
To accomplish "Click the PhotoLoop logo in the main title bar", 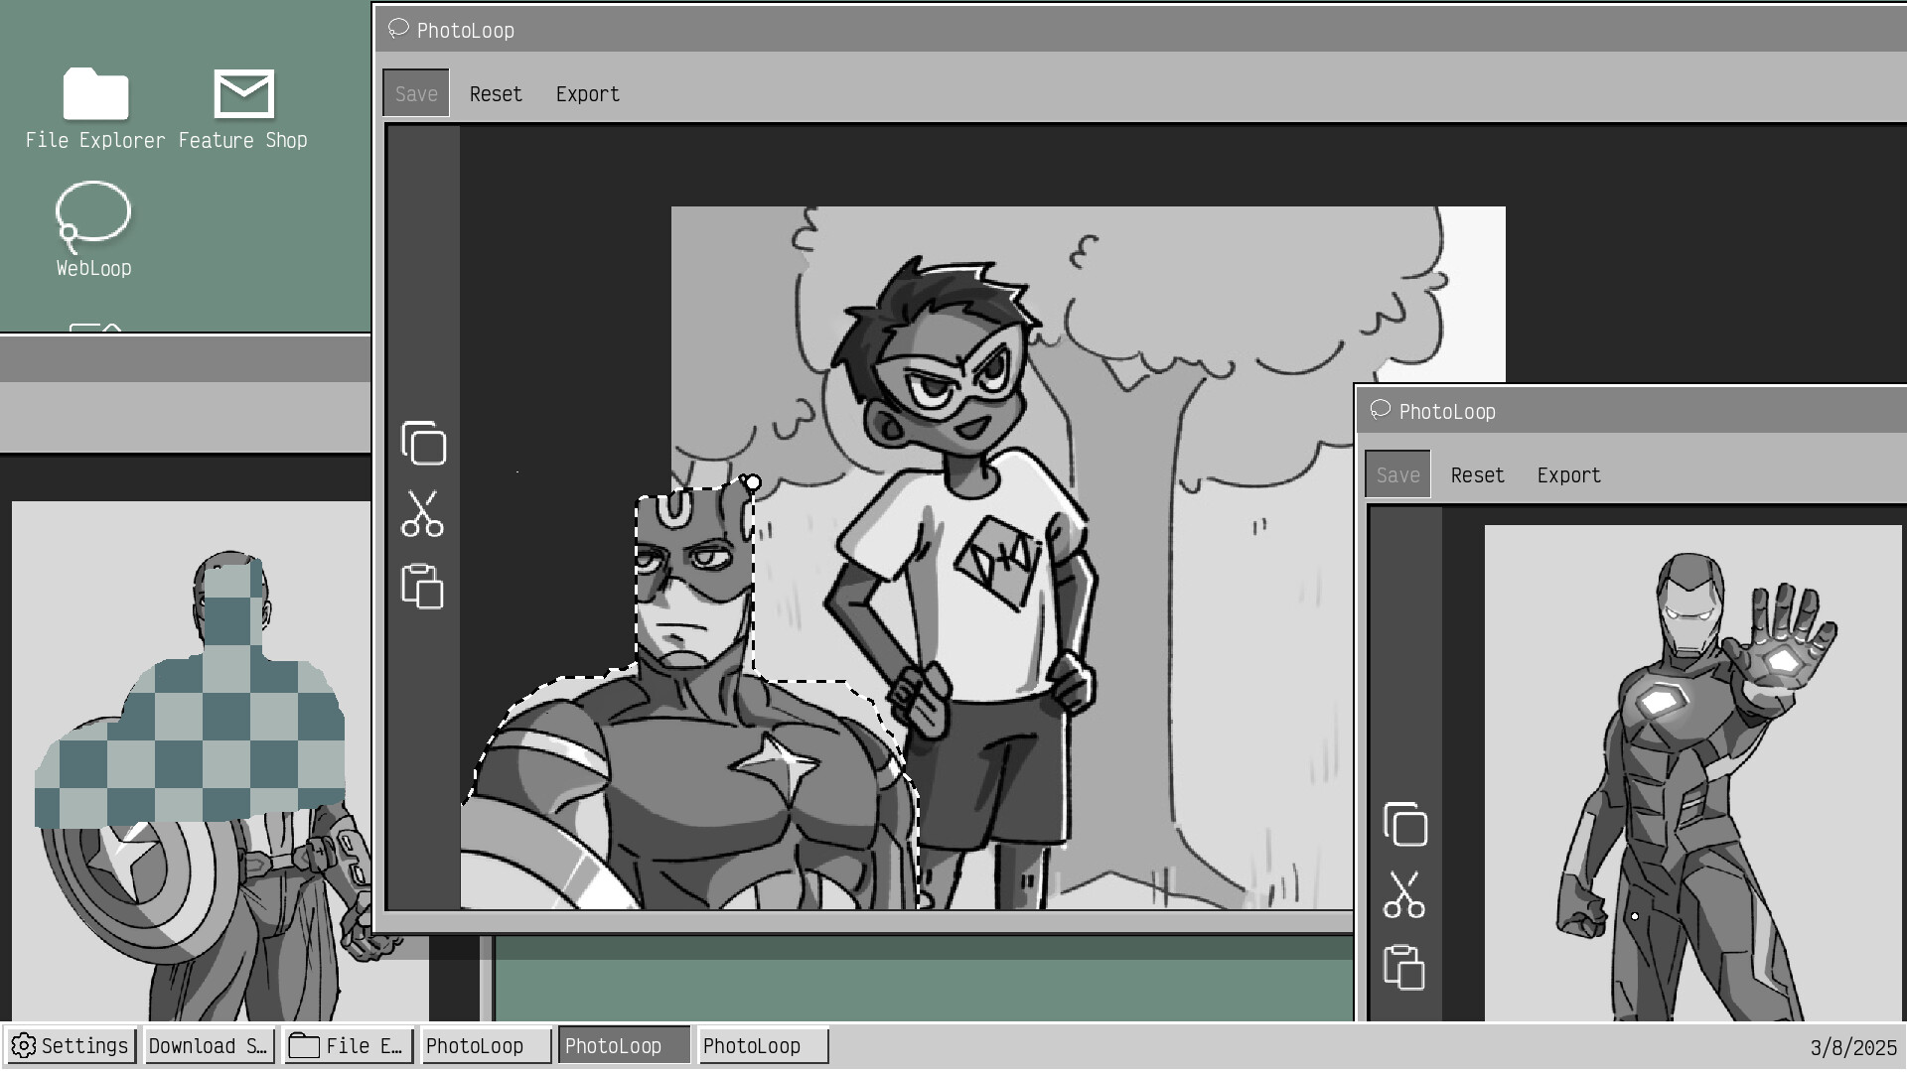I will coord(398,29).
